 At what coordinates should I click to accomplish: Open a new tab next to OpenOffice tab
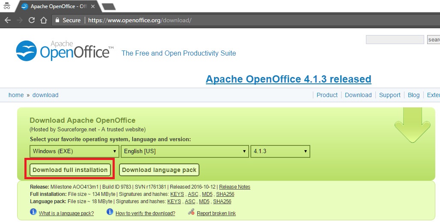point(108,7)
